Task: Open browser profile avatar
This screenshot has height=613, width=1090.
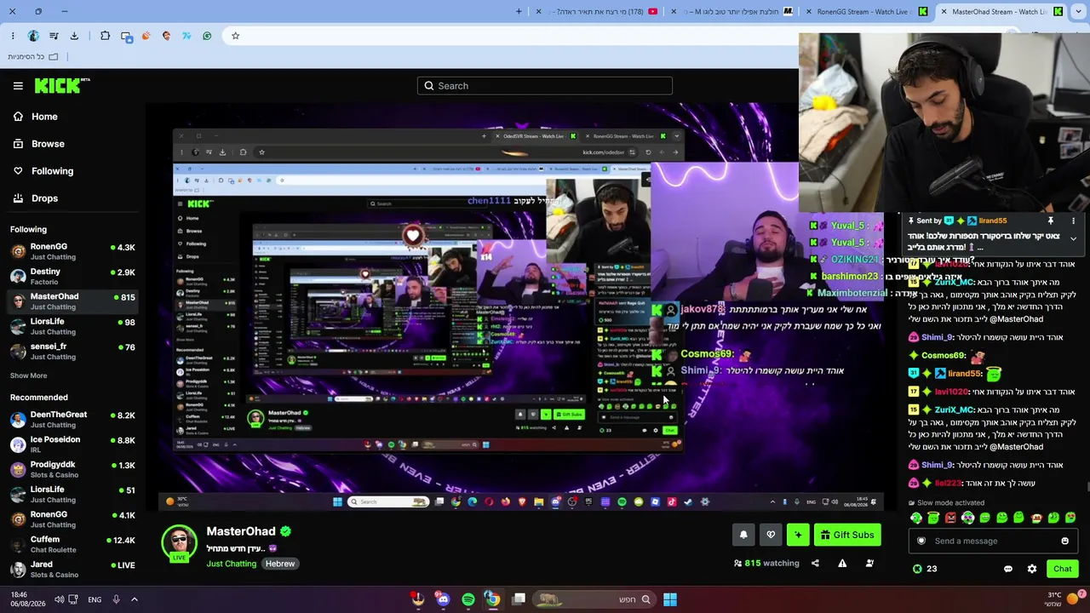Action: (x=33, y=36)
